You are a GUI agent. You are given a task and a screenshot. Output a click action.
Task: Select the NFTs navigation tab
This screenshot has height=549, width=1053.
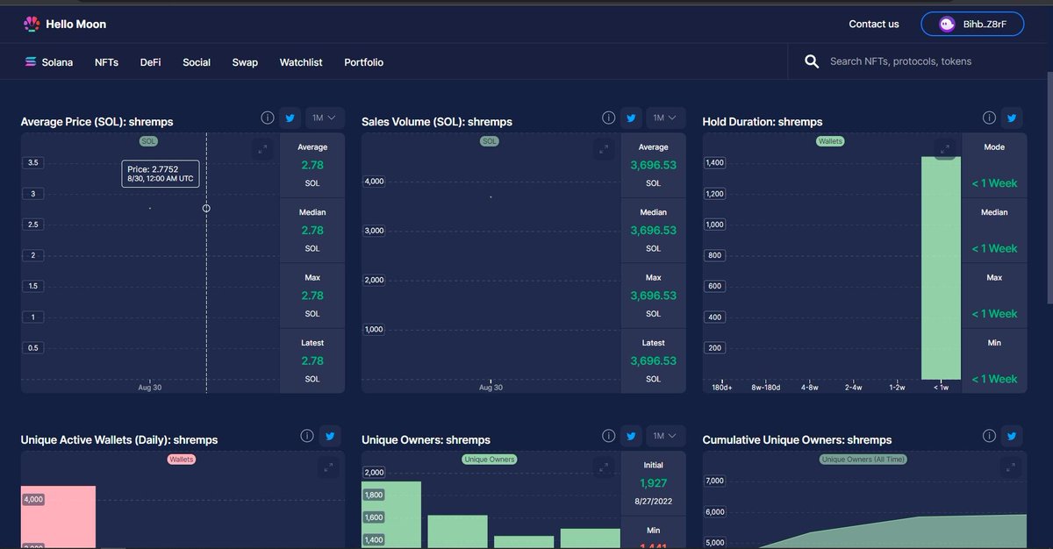point(106,62)
